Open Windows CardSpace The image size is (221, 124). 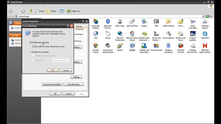click(x=169, y=48)
